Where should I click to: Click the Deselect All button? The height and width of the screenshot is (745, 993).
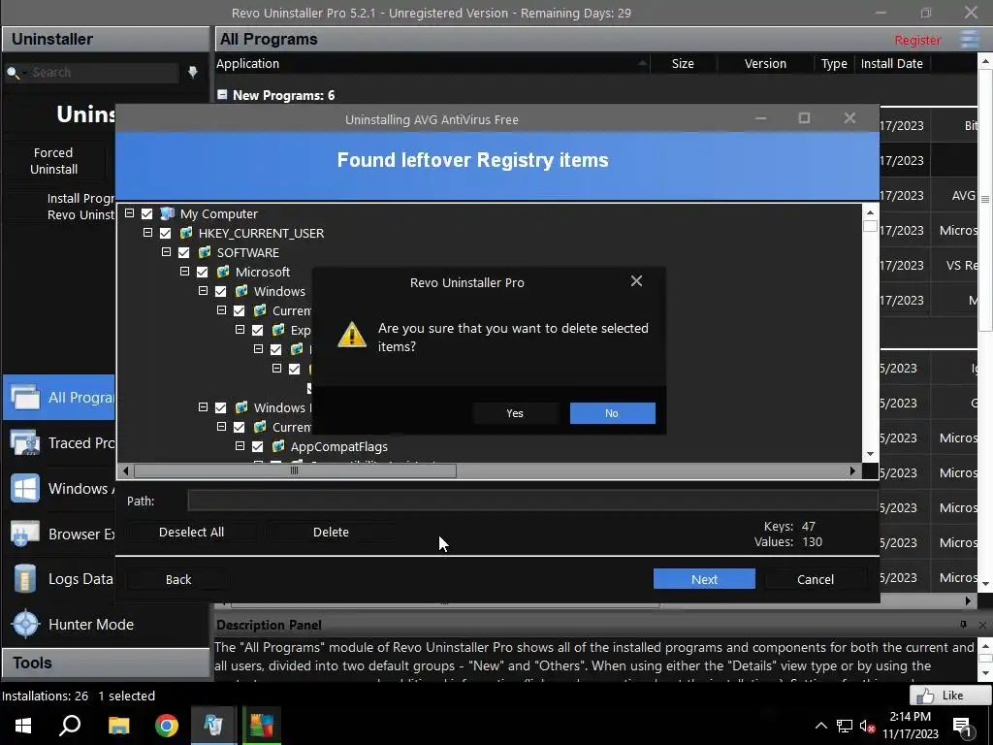pos(191,533)
